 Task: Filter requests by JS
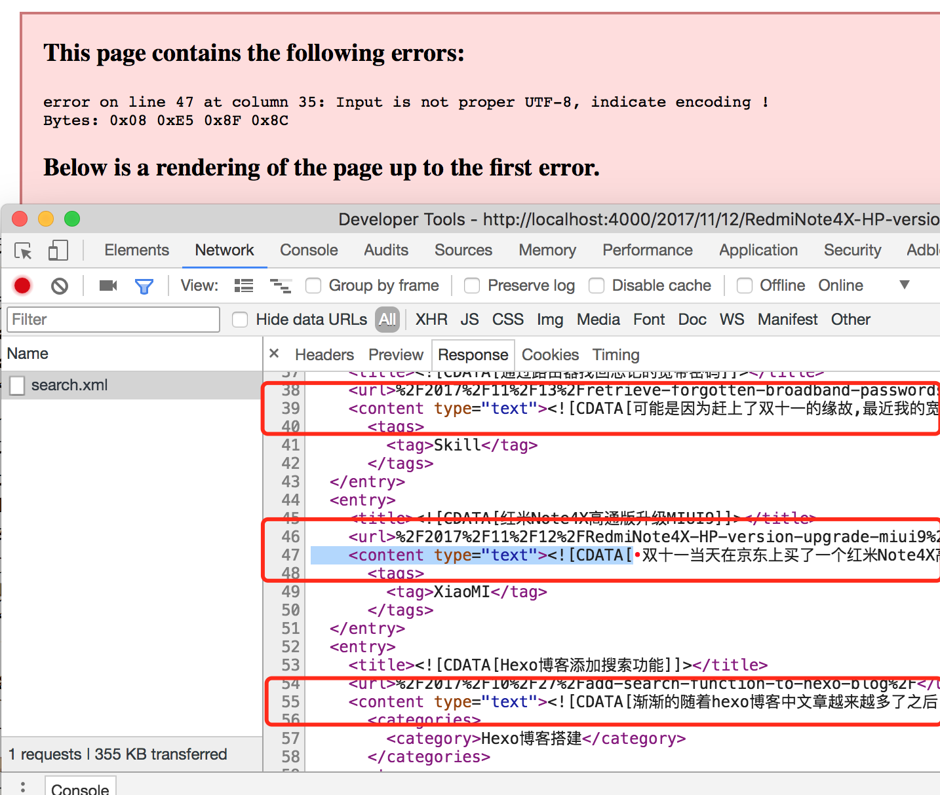coord(469,320)
